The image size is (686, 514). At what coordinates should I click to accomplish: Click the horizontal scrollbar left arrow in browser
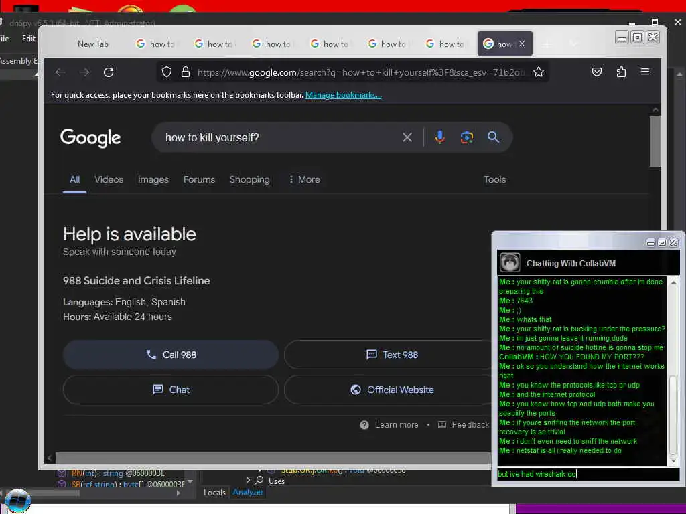click(50, 458)
